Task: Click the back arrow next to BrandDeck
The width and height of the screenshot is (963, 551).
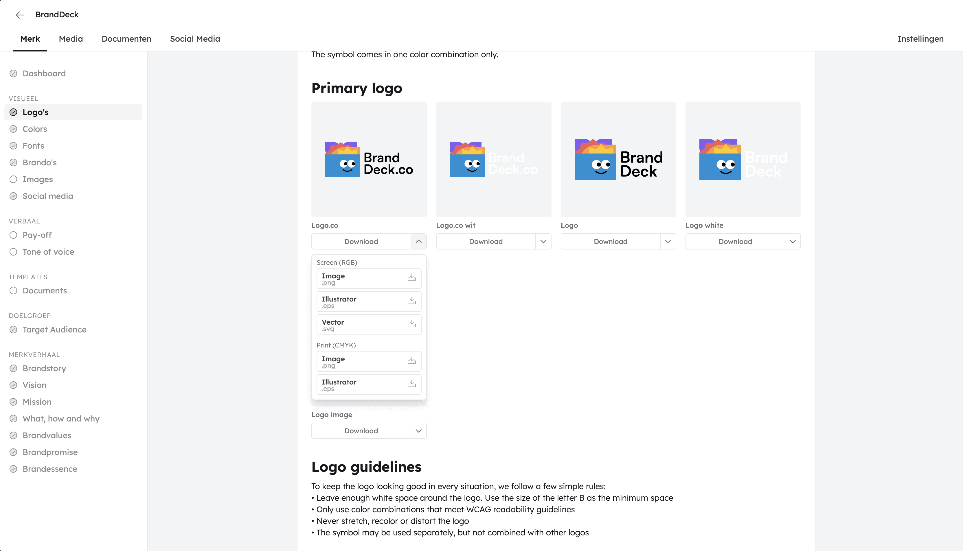Action: point(20,15)
